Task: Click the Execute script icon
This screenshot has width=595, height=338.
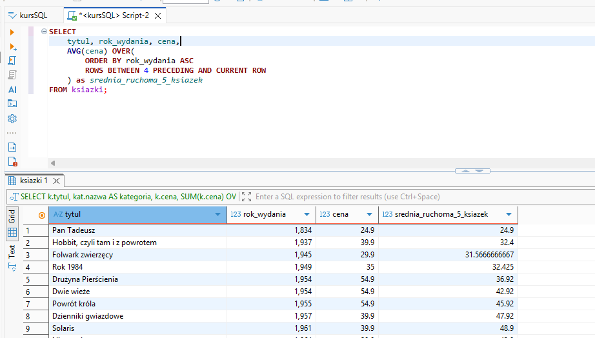Action: pyautogui.click(x=12, y=61)
